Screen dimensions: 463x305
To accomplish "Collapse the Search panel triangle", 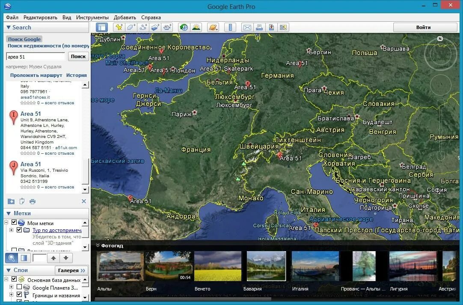I will (x=8, y=27).
